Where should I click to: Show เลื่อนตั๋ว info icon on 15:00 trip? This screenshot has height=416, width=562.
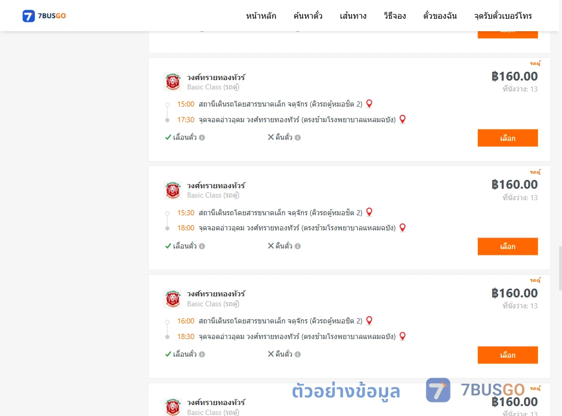pyautogui.click(x=202, y=138)
